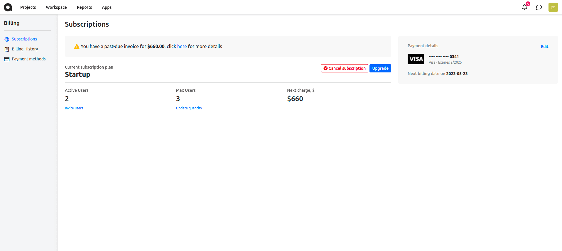Click the past-due warning triangle icon
Screen dimensions: 562x251
tap(77, 46)
